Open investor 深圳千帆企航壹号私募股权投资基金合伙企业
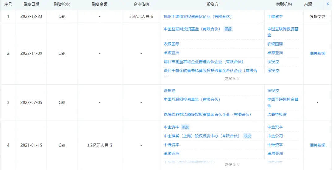 coord(211,71)
